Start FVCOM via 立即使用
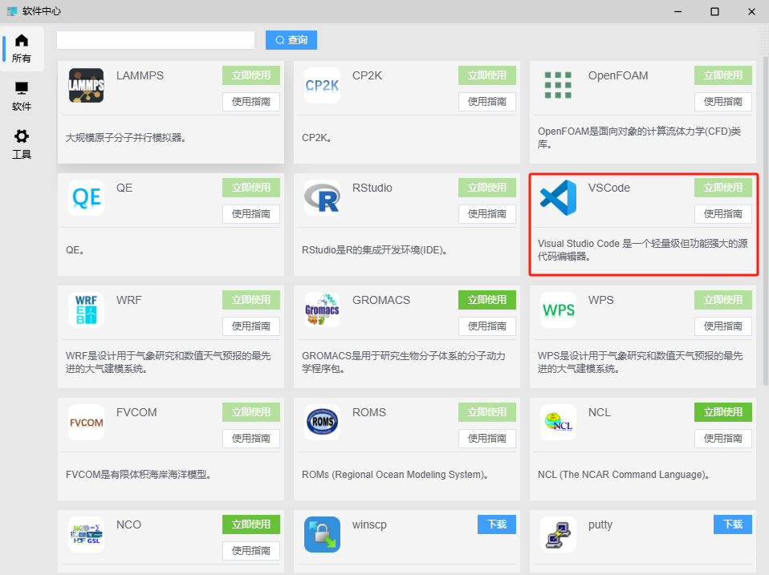The image size is (769, 575). [251, 412]
